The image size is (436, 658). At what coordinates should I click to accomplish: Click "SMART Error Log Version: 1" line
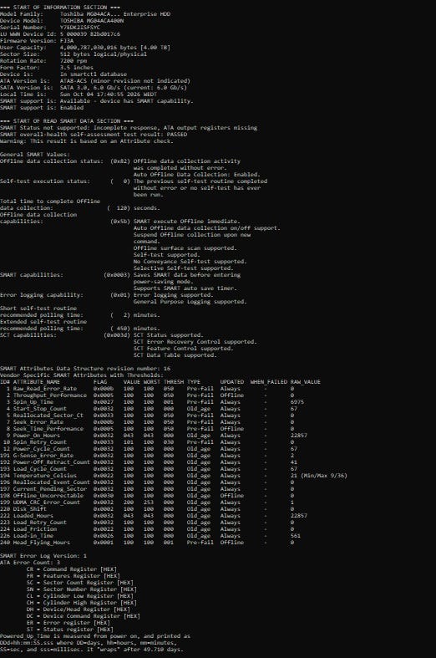coord(43,556)
